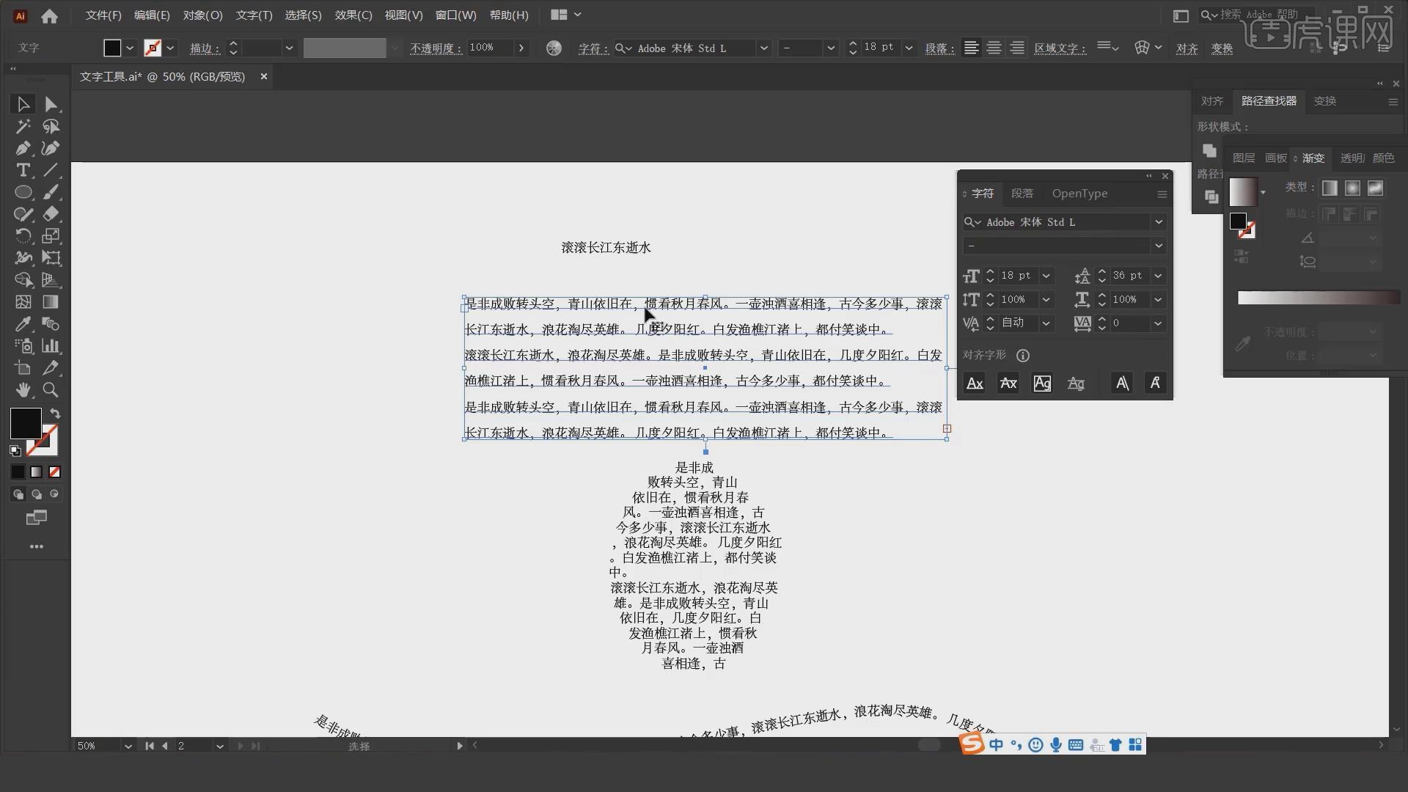Select the Column Graph tool
The image size is (1408, 792).
point(51,346)
